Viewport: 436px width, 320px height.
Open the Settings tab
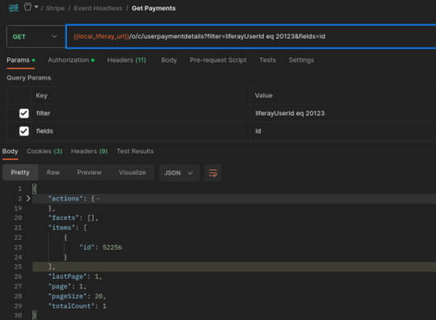tap(301, 60)
